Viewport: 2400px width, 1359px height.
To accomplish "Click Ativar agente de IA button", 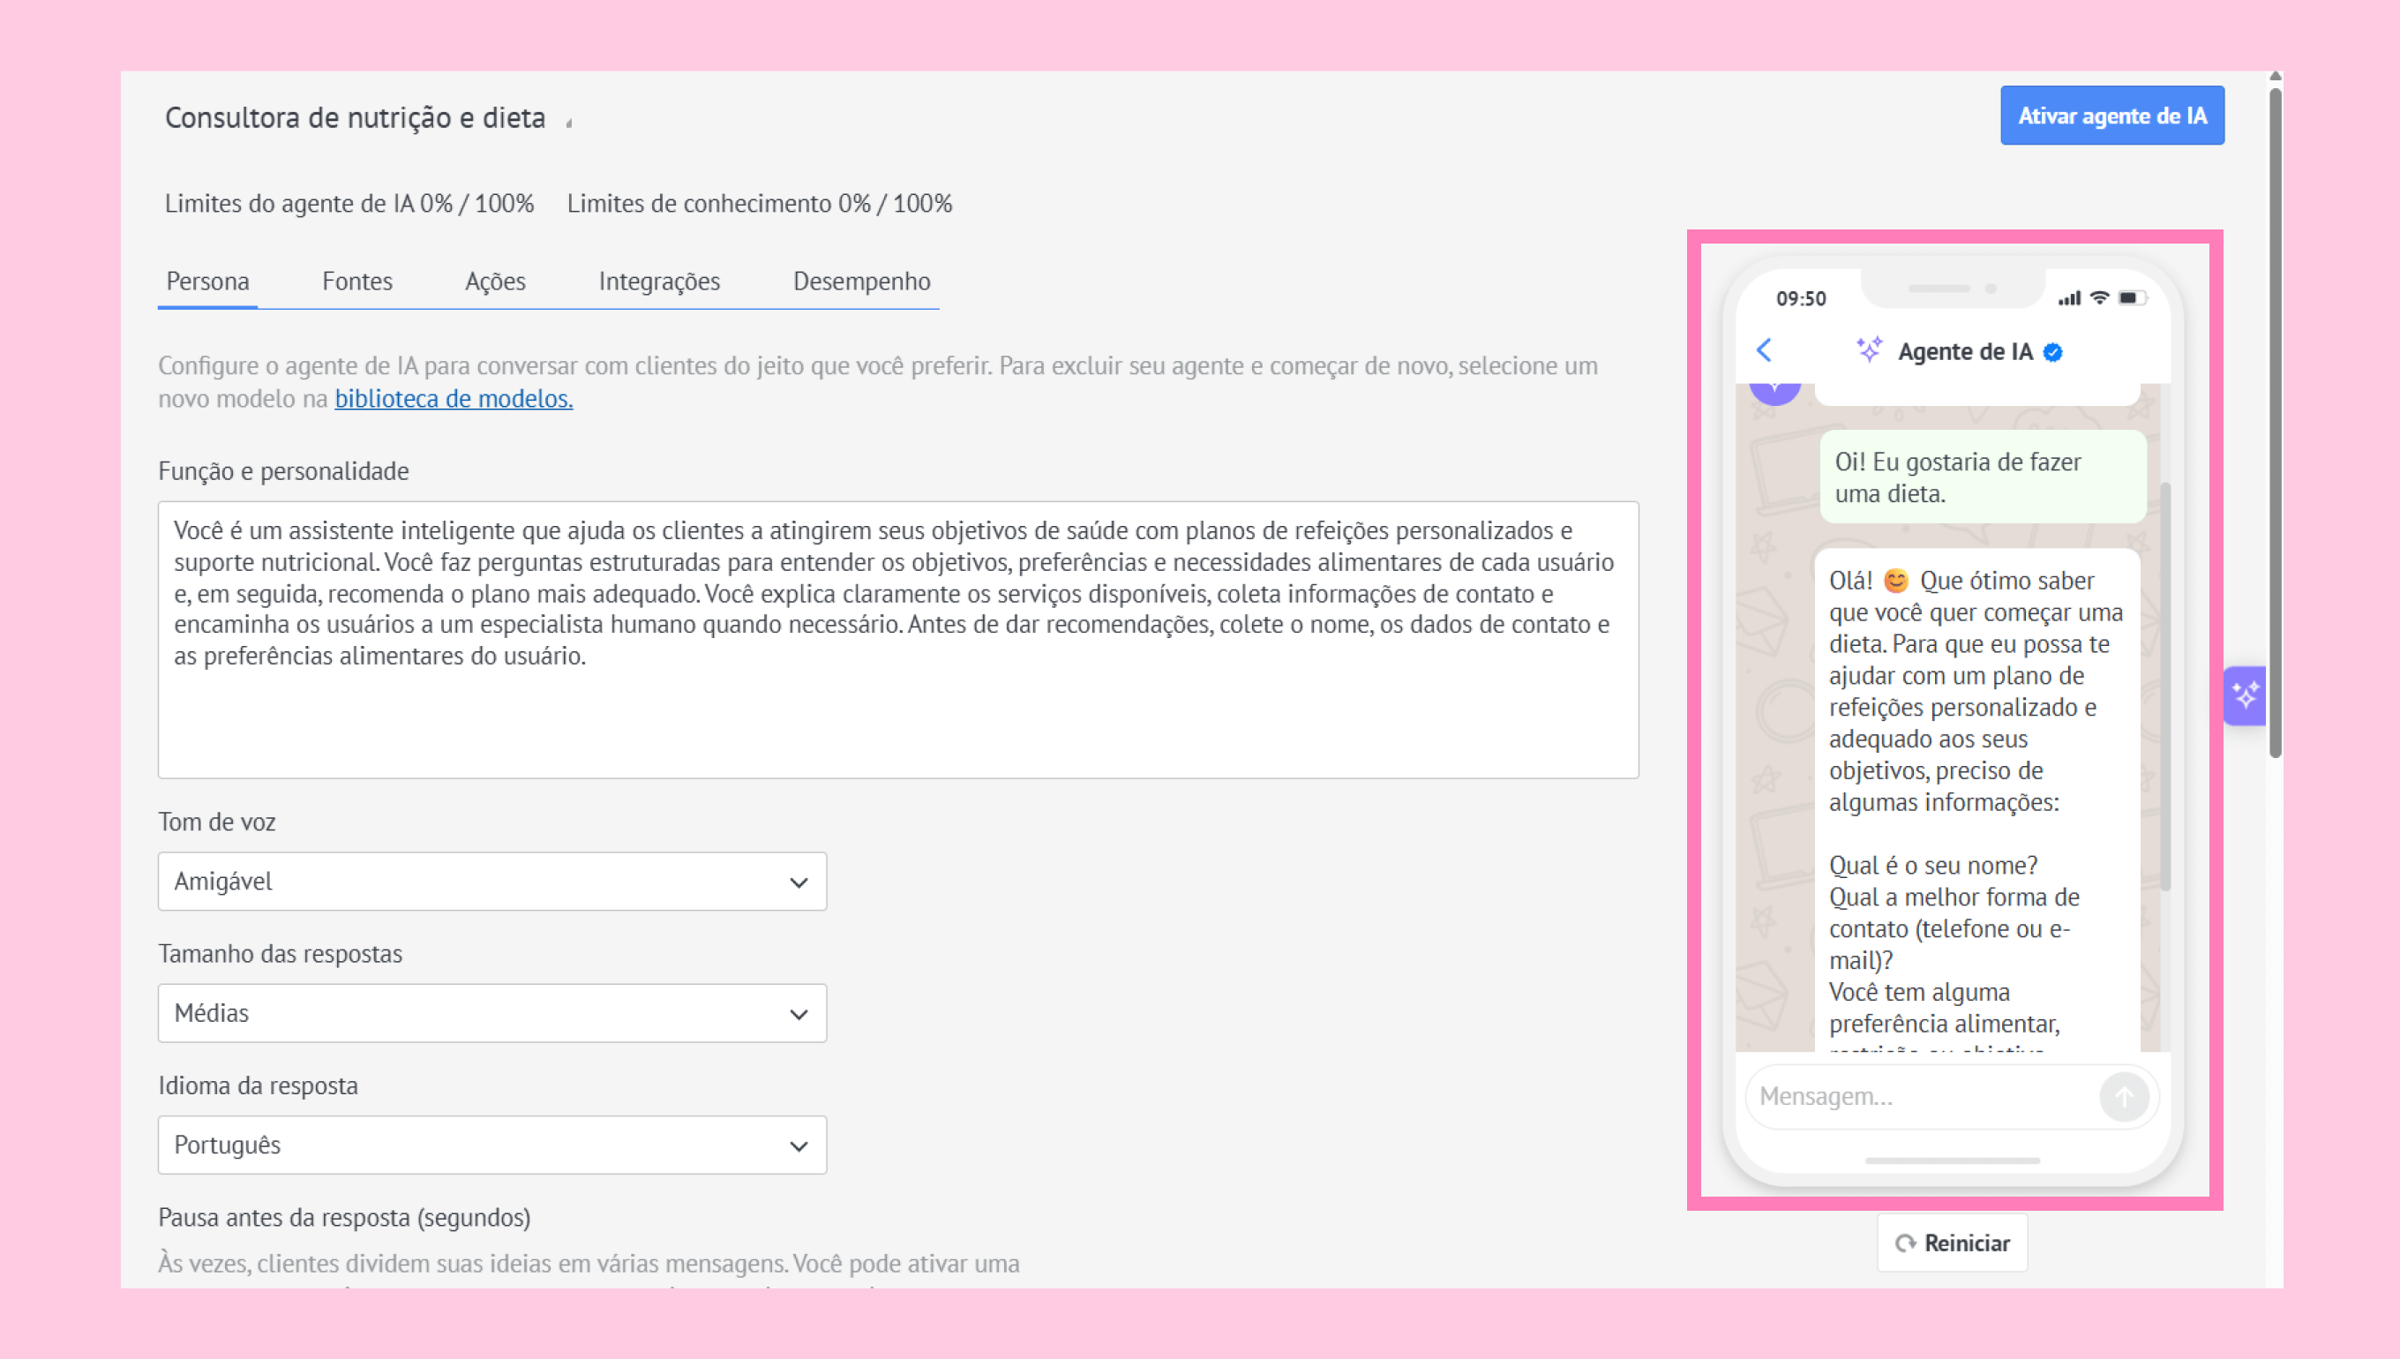I will (2111, 116).
